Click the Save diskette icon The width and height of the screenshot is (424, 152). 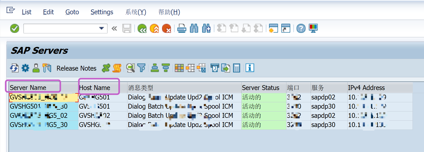point(127,28)
